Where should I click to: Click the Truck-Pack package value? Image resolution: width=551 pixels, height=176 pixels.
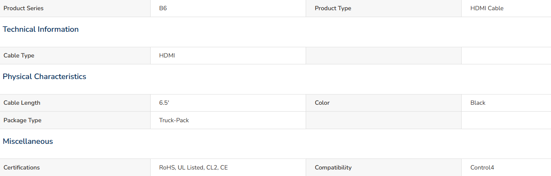point(174,120)
